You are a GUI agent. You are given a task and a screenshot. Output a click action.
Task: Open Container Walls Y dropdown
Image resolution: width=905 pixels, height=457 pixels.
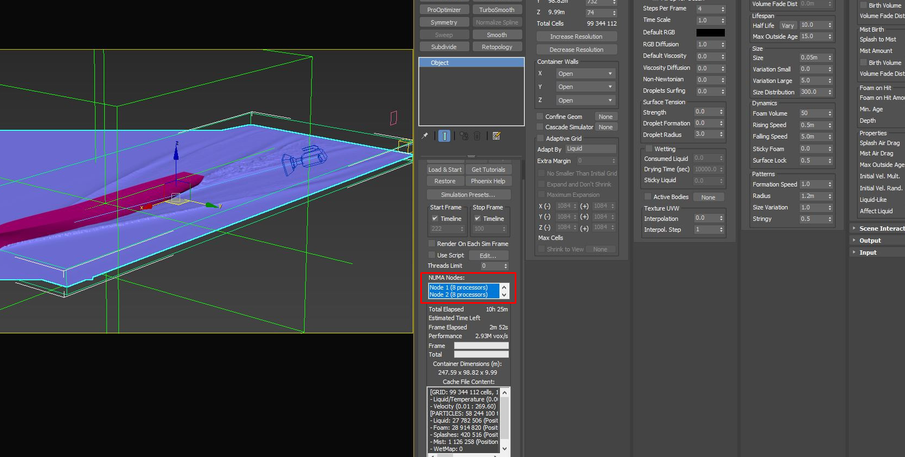(x=586, y=87)
